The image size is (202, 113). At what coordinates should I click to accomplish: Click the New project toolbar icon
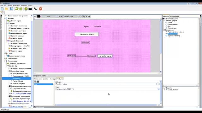(x=2, y=9)
